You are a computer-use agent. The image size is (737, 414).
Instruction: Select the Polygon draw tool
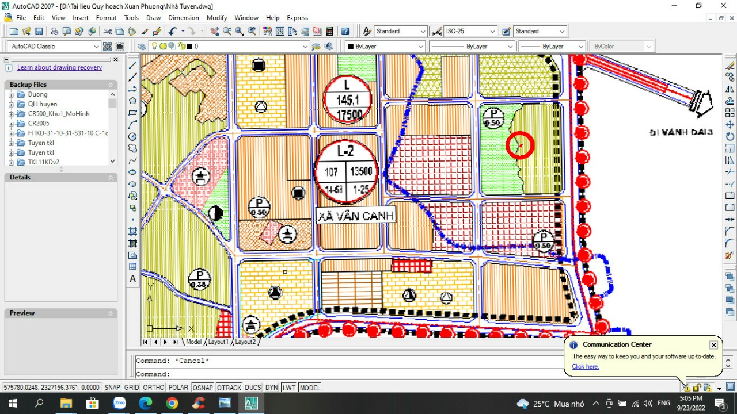click(x=133, y=101)
